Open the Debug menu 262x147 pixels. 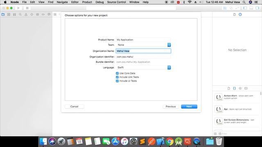click(99, 2)
